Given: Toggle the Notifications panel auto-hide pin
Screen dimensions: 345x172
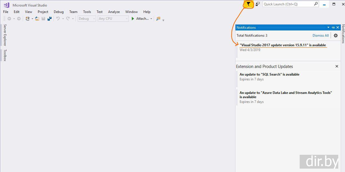Looking at the screenshot, I should (333, 27).
